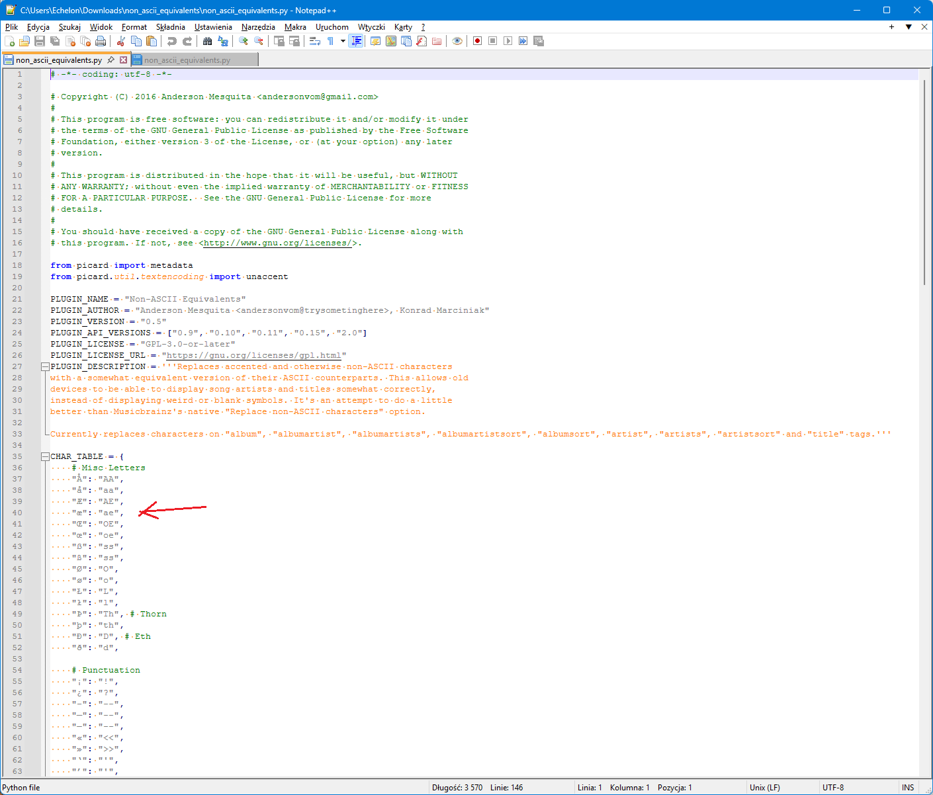Screen dimensions: 933x795
Task: Open the Wtyczki menu
Action: 371,27
